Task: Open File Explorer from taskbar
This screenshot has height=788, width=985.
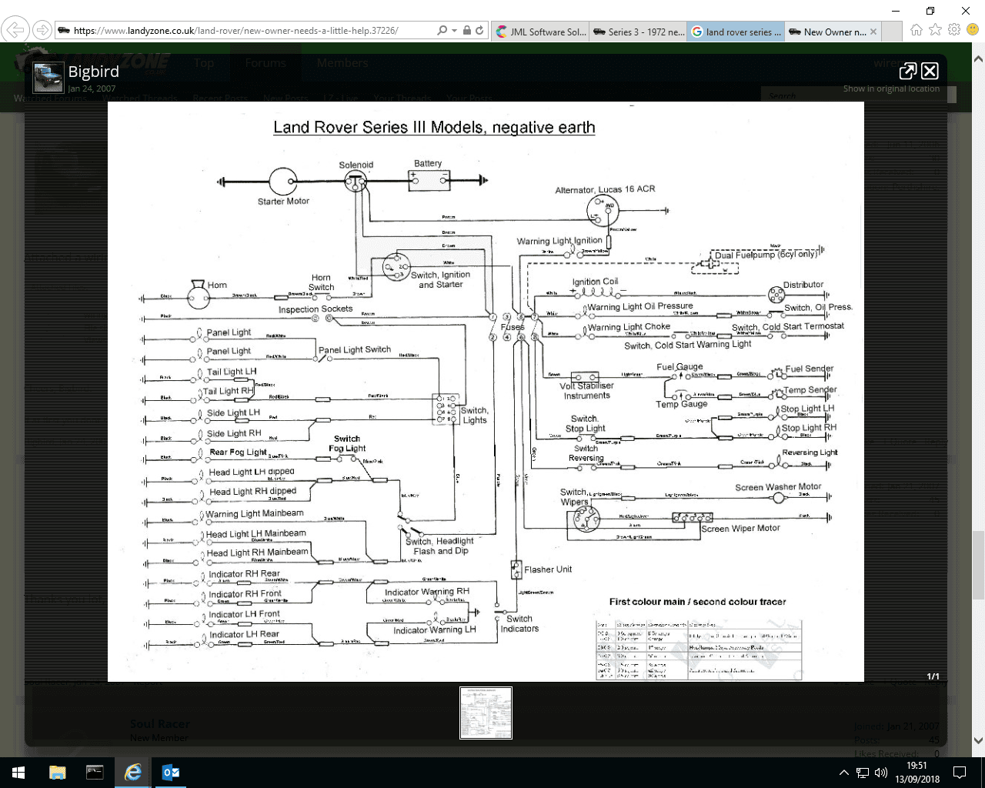Action: pos(58,773)
